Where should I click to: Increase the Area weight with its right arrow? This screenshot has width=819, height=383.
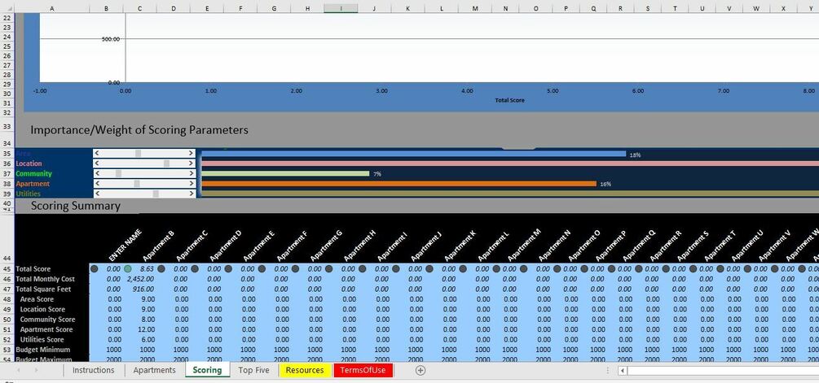tap(192, 153)
